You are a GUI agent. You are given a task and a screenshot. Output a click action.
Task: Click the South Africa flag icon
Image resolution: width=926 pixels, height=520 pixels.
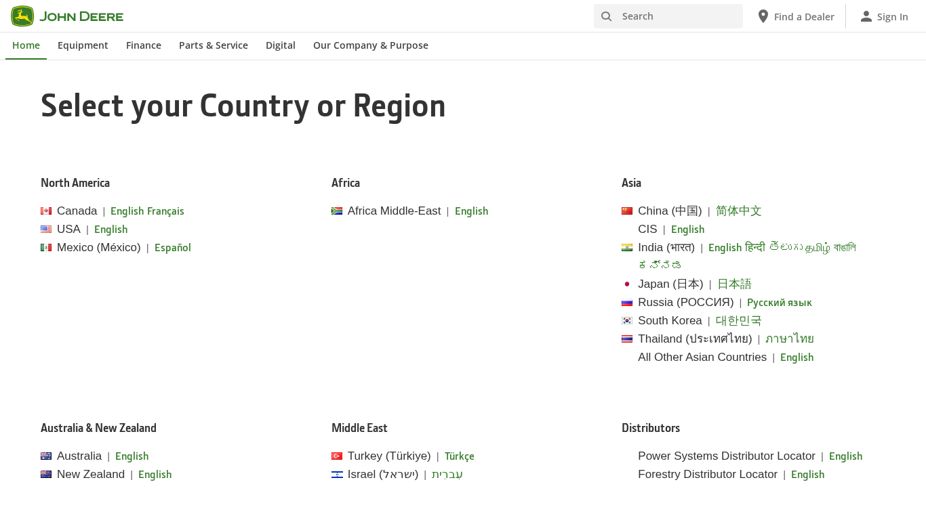337,211
